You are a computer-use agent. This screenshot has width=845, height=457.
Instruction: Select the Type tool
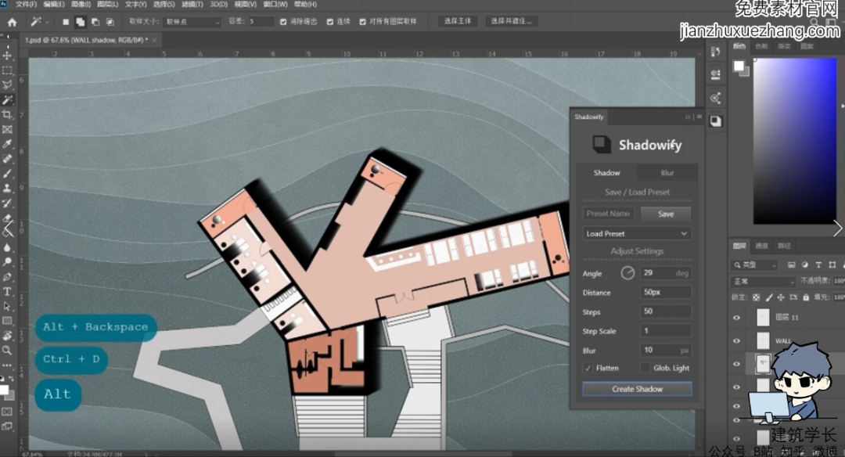click(8, 291)
